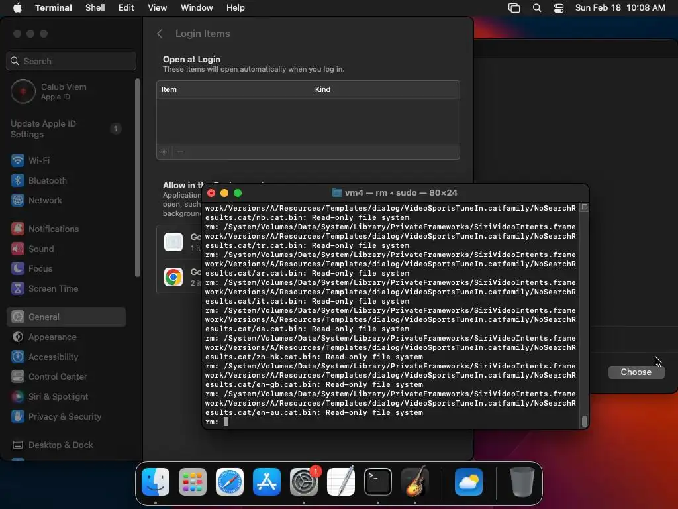This screenshot has height=509, width=678.
Task: Open Accessibility settings in sidebar
Action: pos(67,357)
